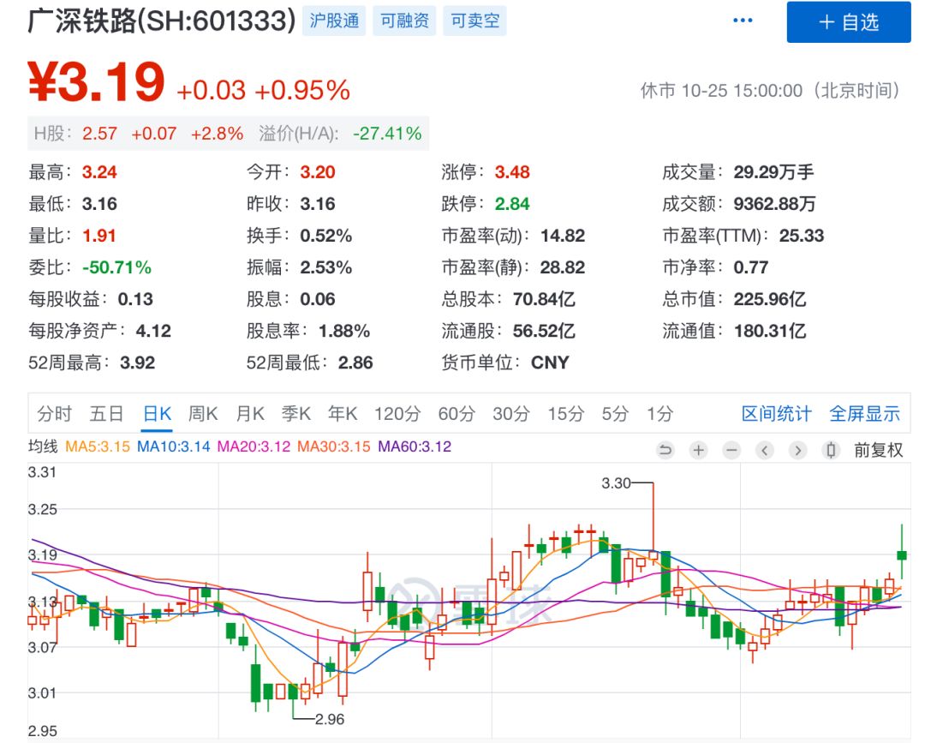Open the 30分 interval chart

511,414
